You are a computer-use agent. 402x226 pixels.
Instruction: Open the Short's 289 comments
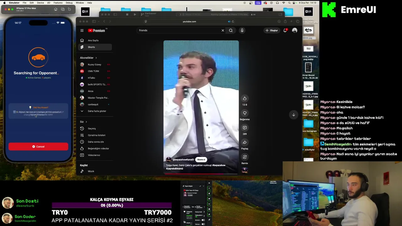pyautogui.click(x=245, y=128)
